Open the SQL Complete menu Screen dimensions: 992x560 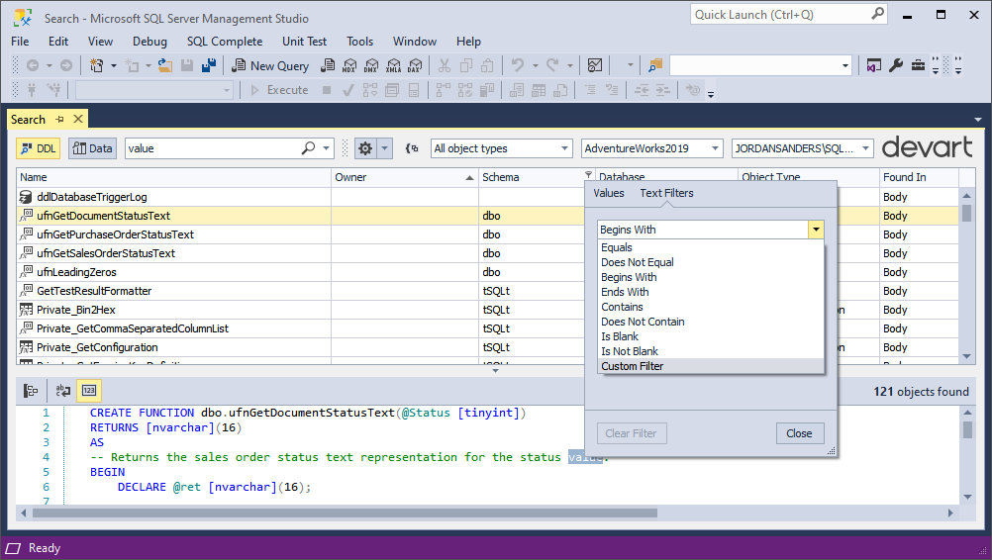[225, 42]
